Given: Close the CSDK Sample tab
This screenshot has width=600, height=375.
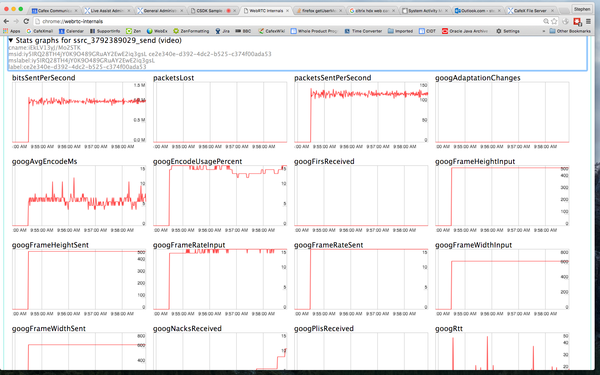Looking at the screenshot, I should [234, 11].
